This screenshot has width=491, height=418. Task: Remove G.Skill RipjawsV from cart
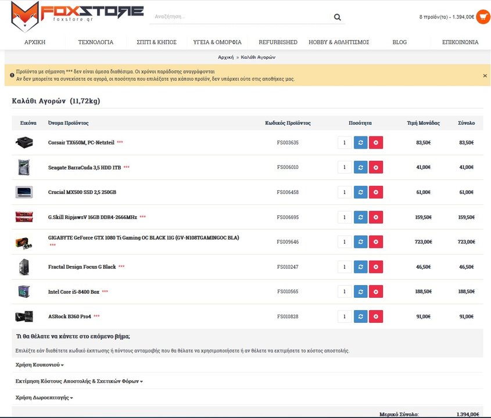point(376,217)
